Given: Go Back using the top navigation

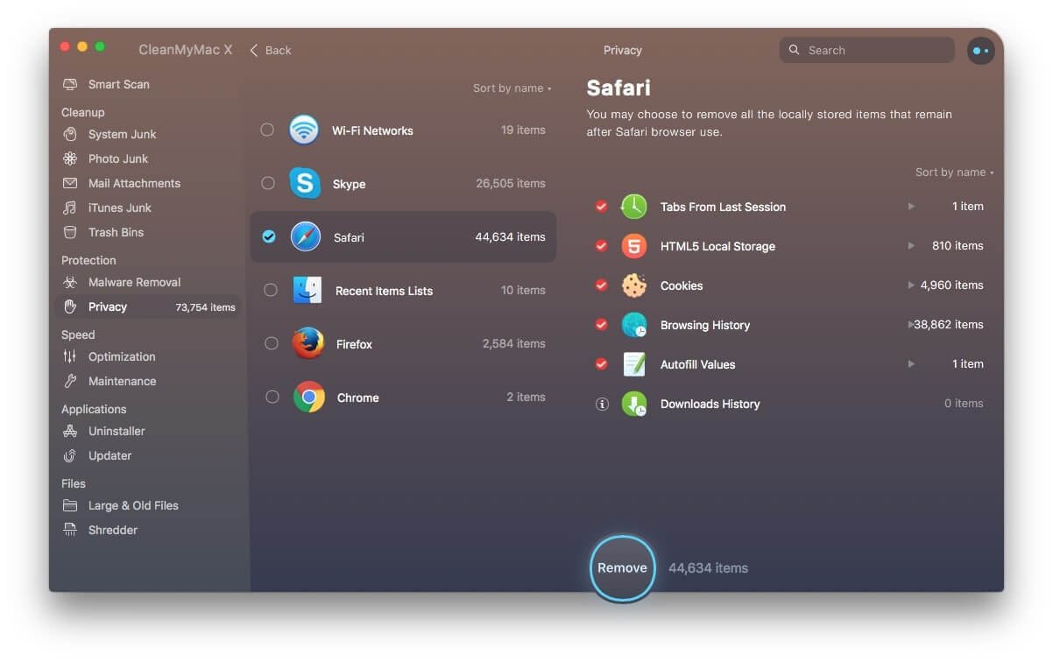Looking at the screenshot, I should pyautogui.click(x=271, y=51).
